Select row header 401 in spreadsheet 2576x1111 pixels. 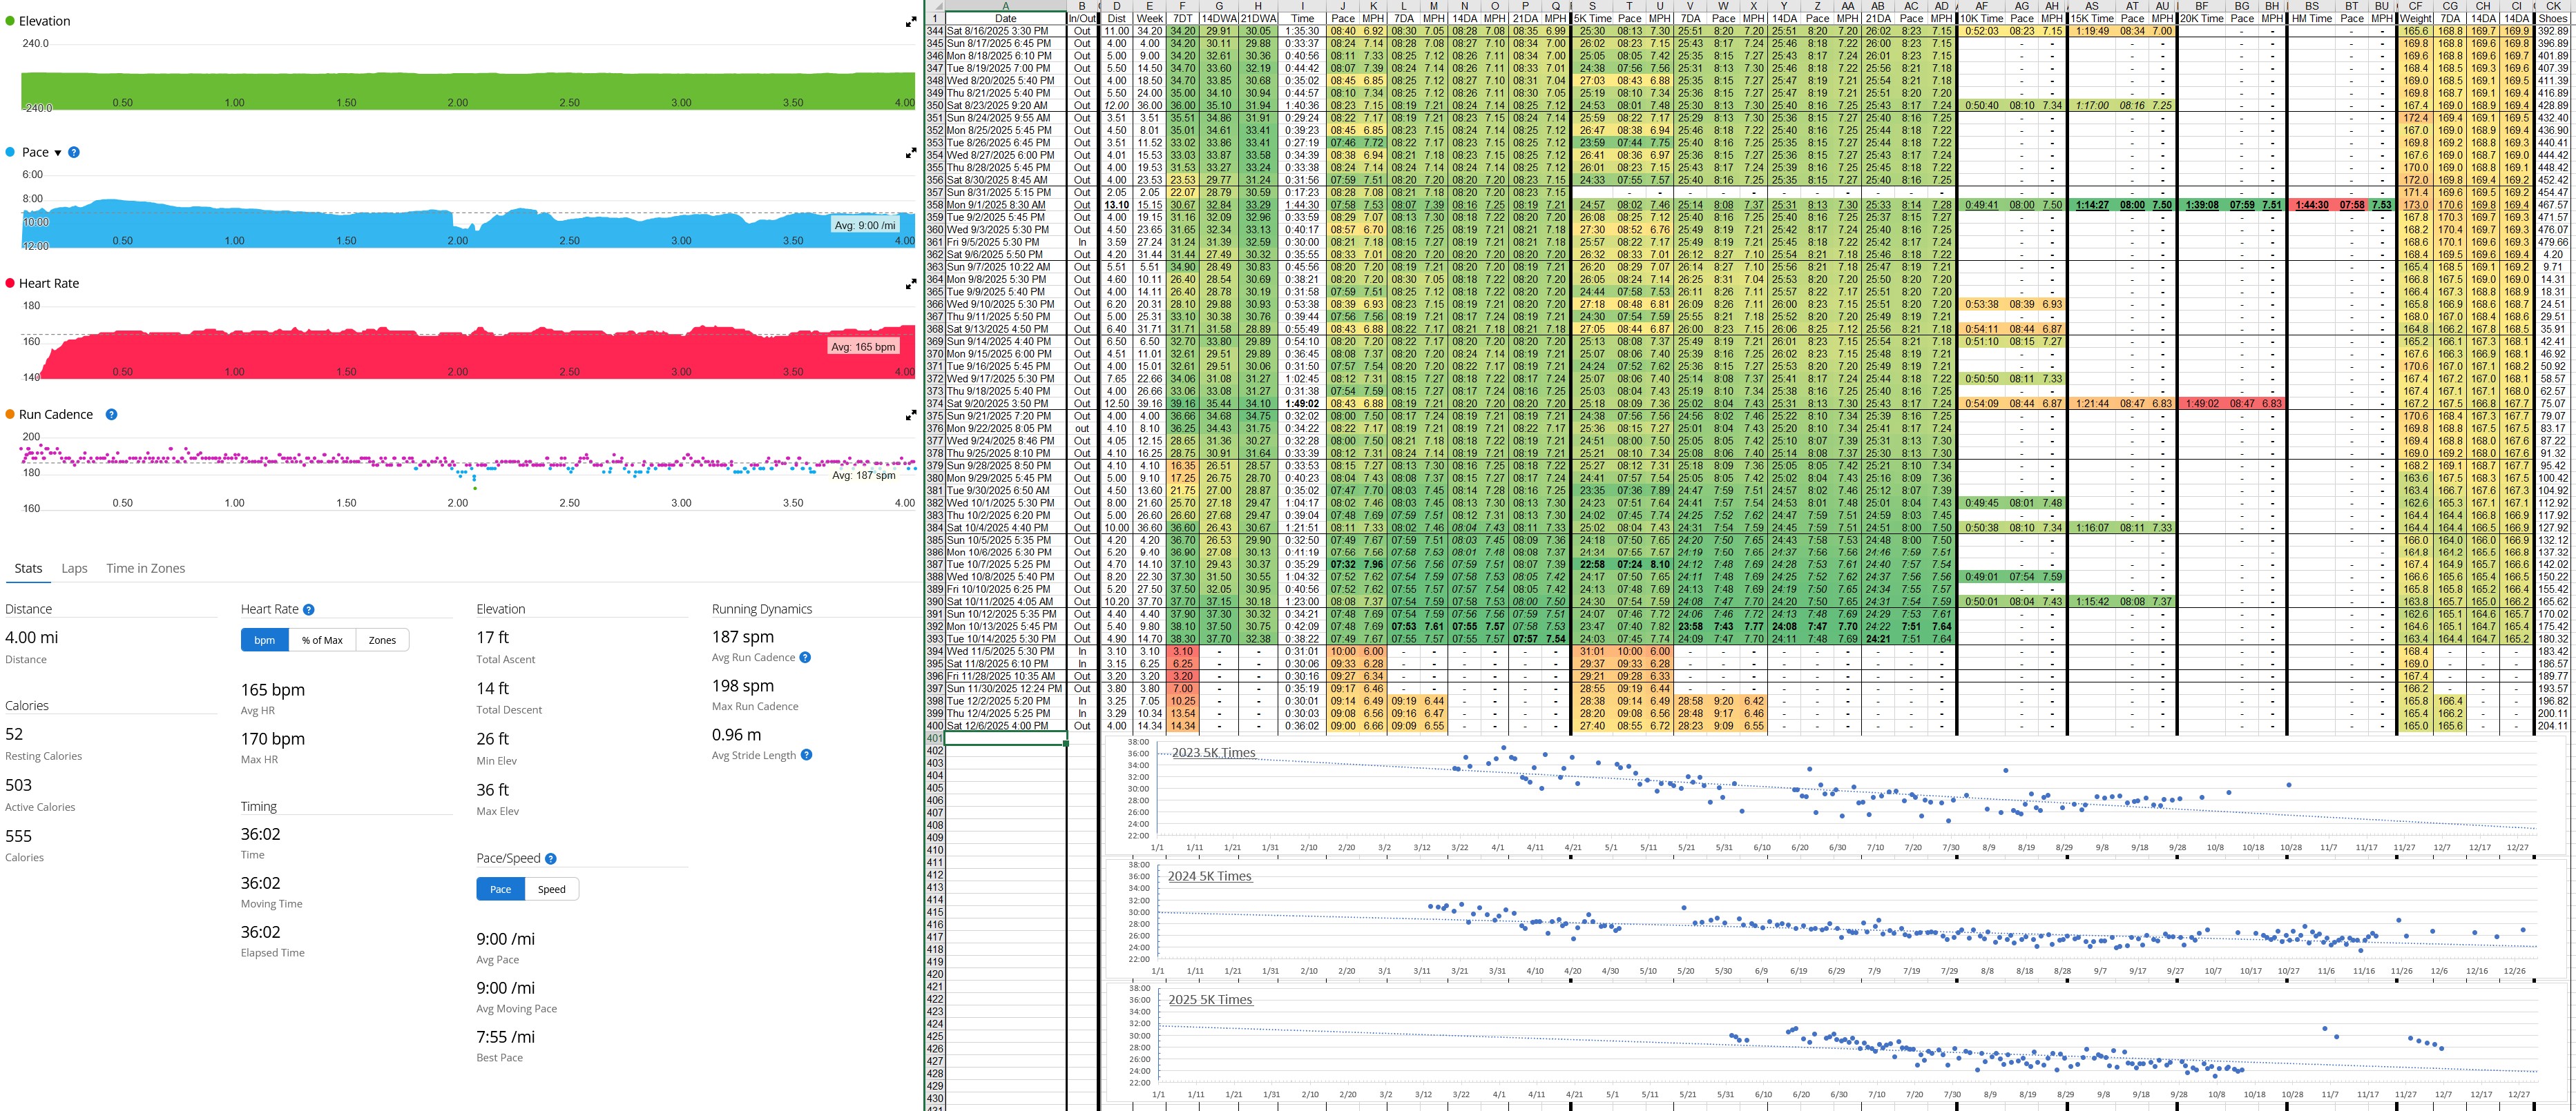[934, 738]
